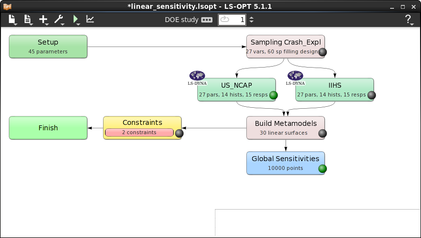This screenshot has width=421, height=238.
Task: Click the 10000 points text
Action: coord(286,168)
